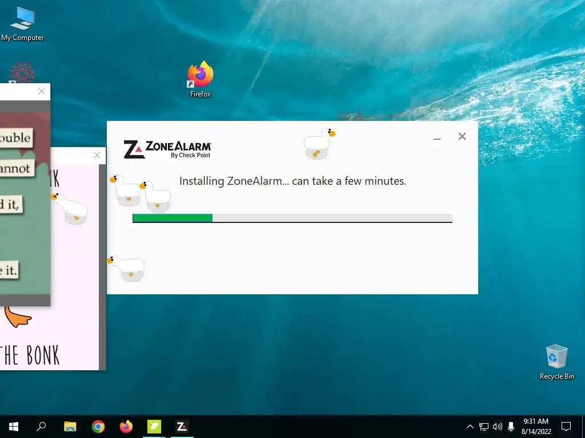Switch to the goose app in taskbar
585x438 pixels.
(x=154, y=427)
